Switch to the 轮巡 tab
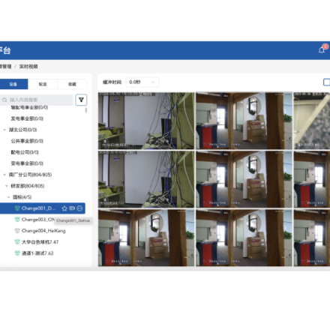Image resolution: width=330 pixels, height=330 pixels. 43,84
